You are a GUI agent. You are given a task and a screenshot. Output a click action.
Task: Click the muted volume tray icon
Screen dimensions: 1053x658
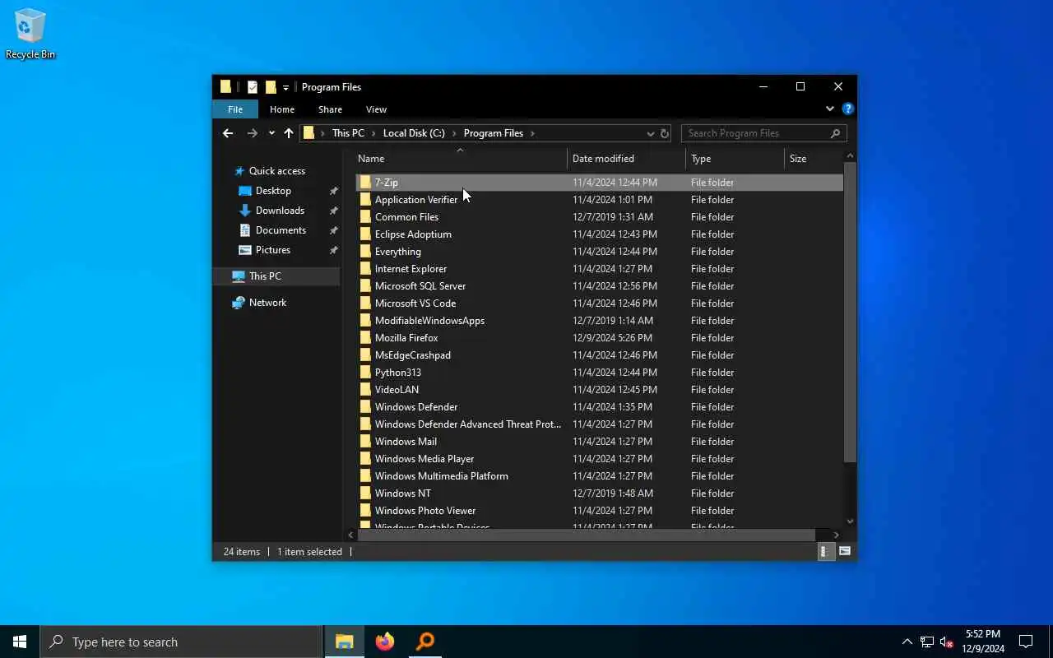(x=946, y=642)
